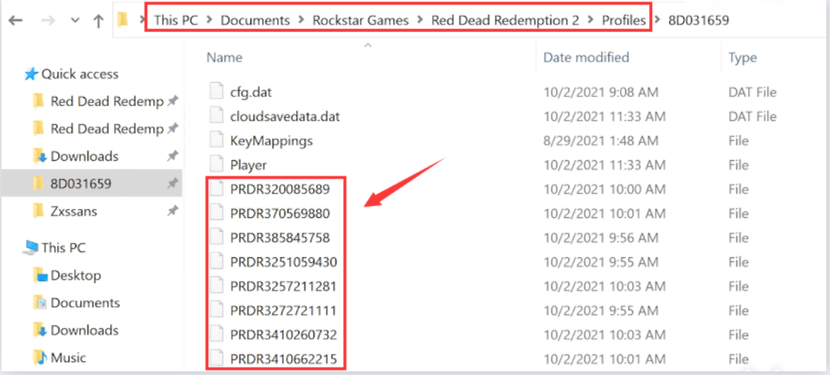Click the PRDR3251059430 file icon
The image size is (830, 375).
[216, 262]
